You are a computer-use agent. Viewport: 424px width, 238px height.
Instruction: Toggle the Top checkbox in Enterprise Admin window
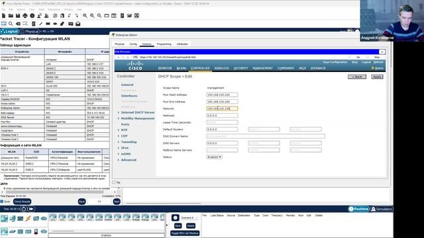click(114, 182)
